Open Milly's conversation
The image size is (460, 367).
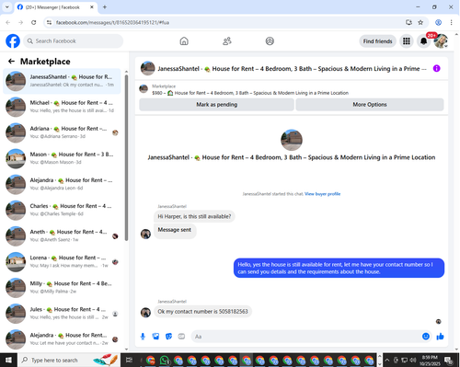click(x=62, y=287)
